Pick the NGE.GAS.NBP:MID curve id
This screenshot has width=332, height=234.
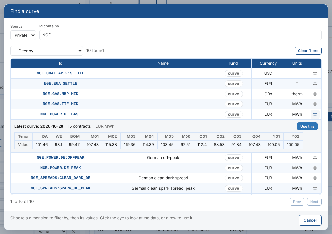point(61,94)
